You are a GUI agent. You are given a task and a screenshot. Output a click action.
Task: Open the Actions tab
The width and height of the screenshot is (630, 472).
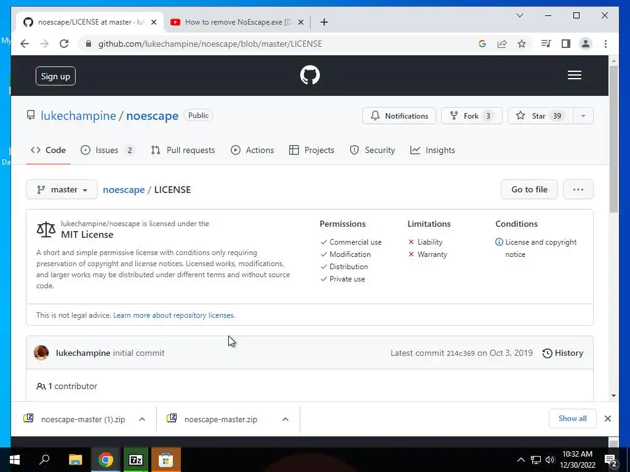(x=252, y=150)
